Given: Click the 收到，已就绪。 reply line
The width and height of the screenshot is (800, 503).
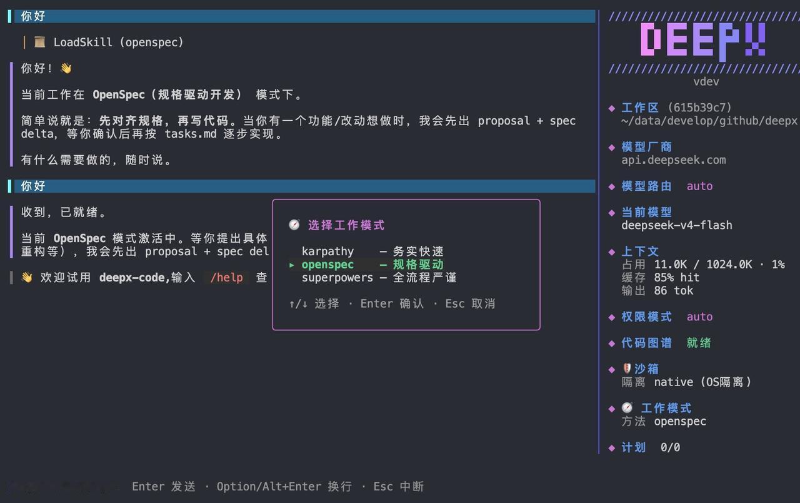Looking at the screenshot, I should [64, 212].
